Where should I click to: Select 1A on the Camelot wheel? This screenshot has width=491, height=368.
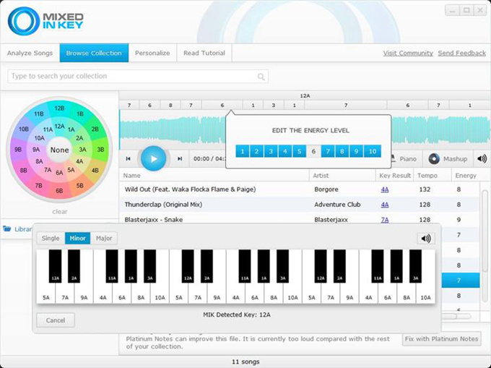click(71, 129)
